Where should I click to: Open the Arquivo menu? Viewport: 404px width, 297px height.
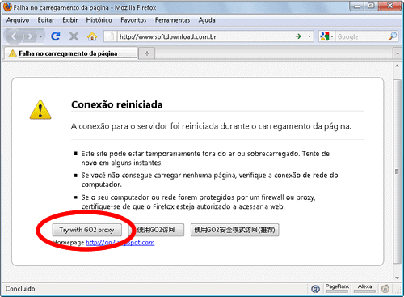pos(18,20)
